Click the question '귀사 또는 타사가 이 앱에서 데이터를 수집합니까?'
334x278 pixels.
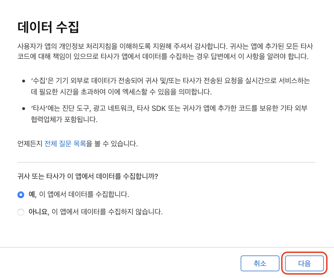[87, 176]
